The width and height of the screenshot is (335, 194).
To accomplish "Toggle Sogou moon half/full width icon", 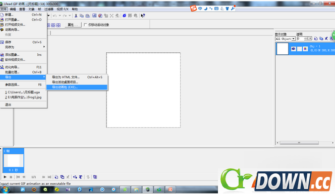I will coord(205,9).
